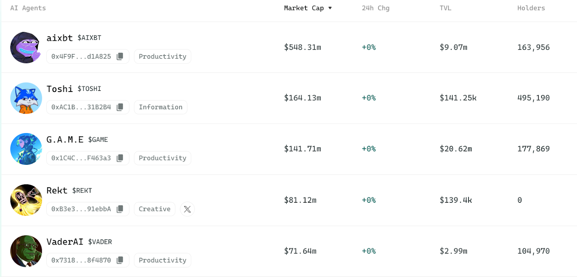The width and height of the screenshot is (577, 277).
Task: Click aixbt's Productivity tag
Action: 163,57
